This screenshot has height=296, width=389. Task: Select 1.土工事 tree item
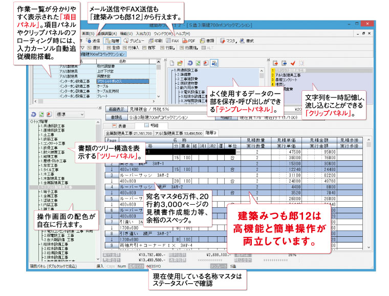point(47,135)
